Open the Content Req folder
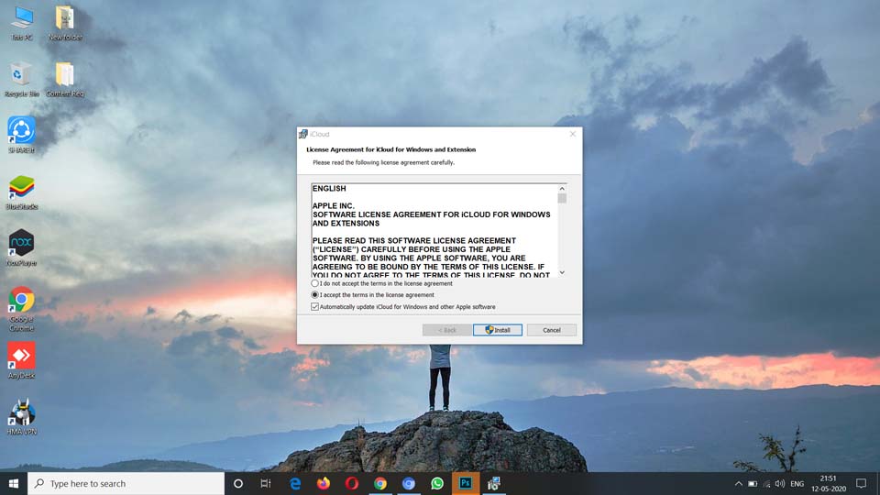Screen dimensions: 880x495 point(65,80)
